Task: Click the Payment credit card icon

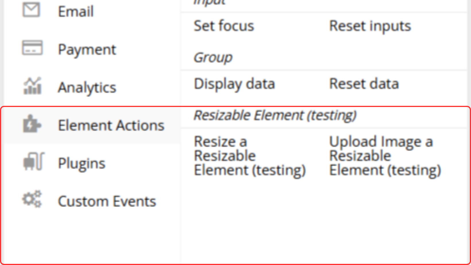Action: [32, 48]
